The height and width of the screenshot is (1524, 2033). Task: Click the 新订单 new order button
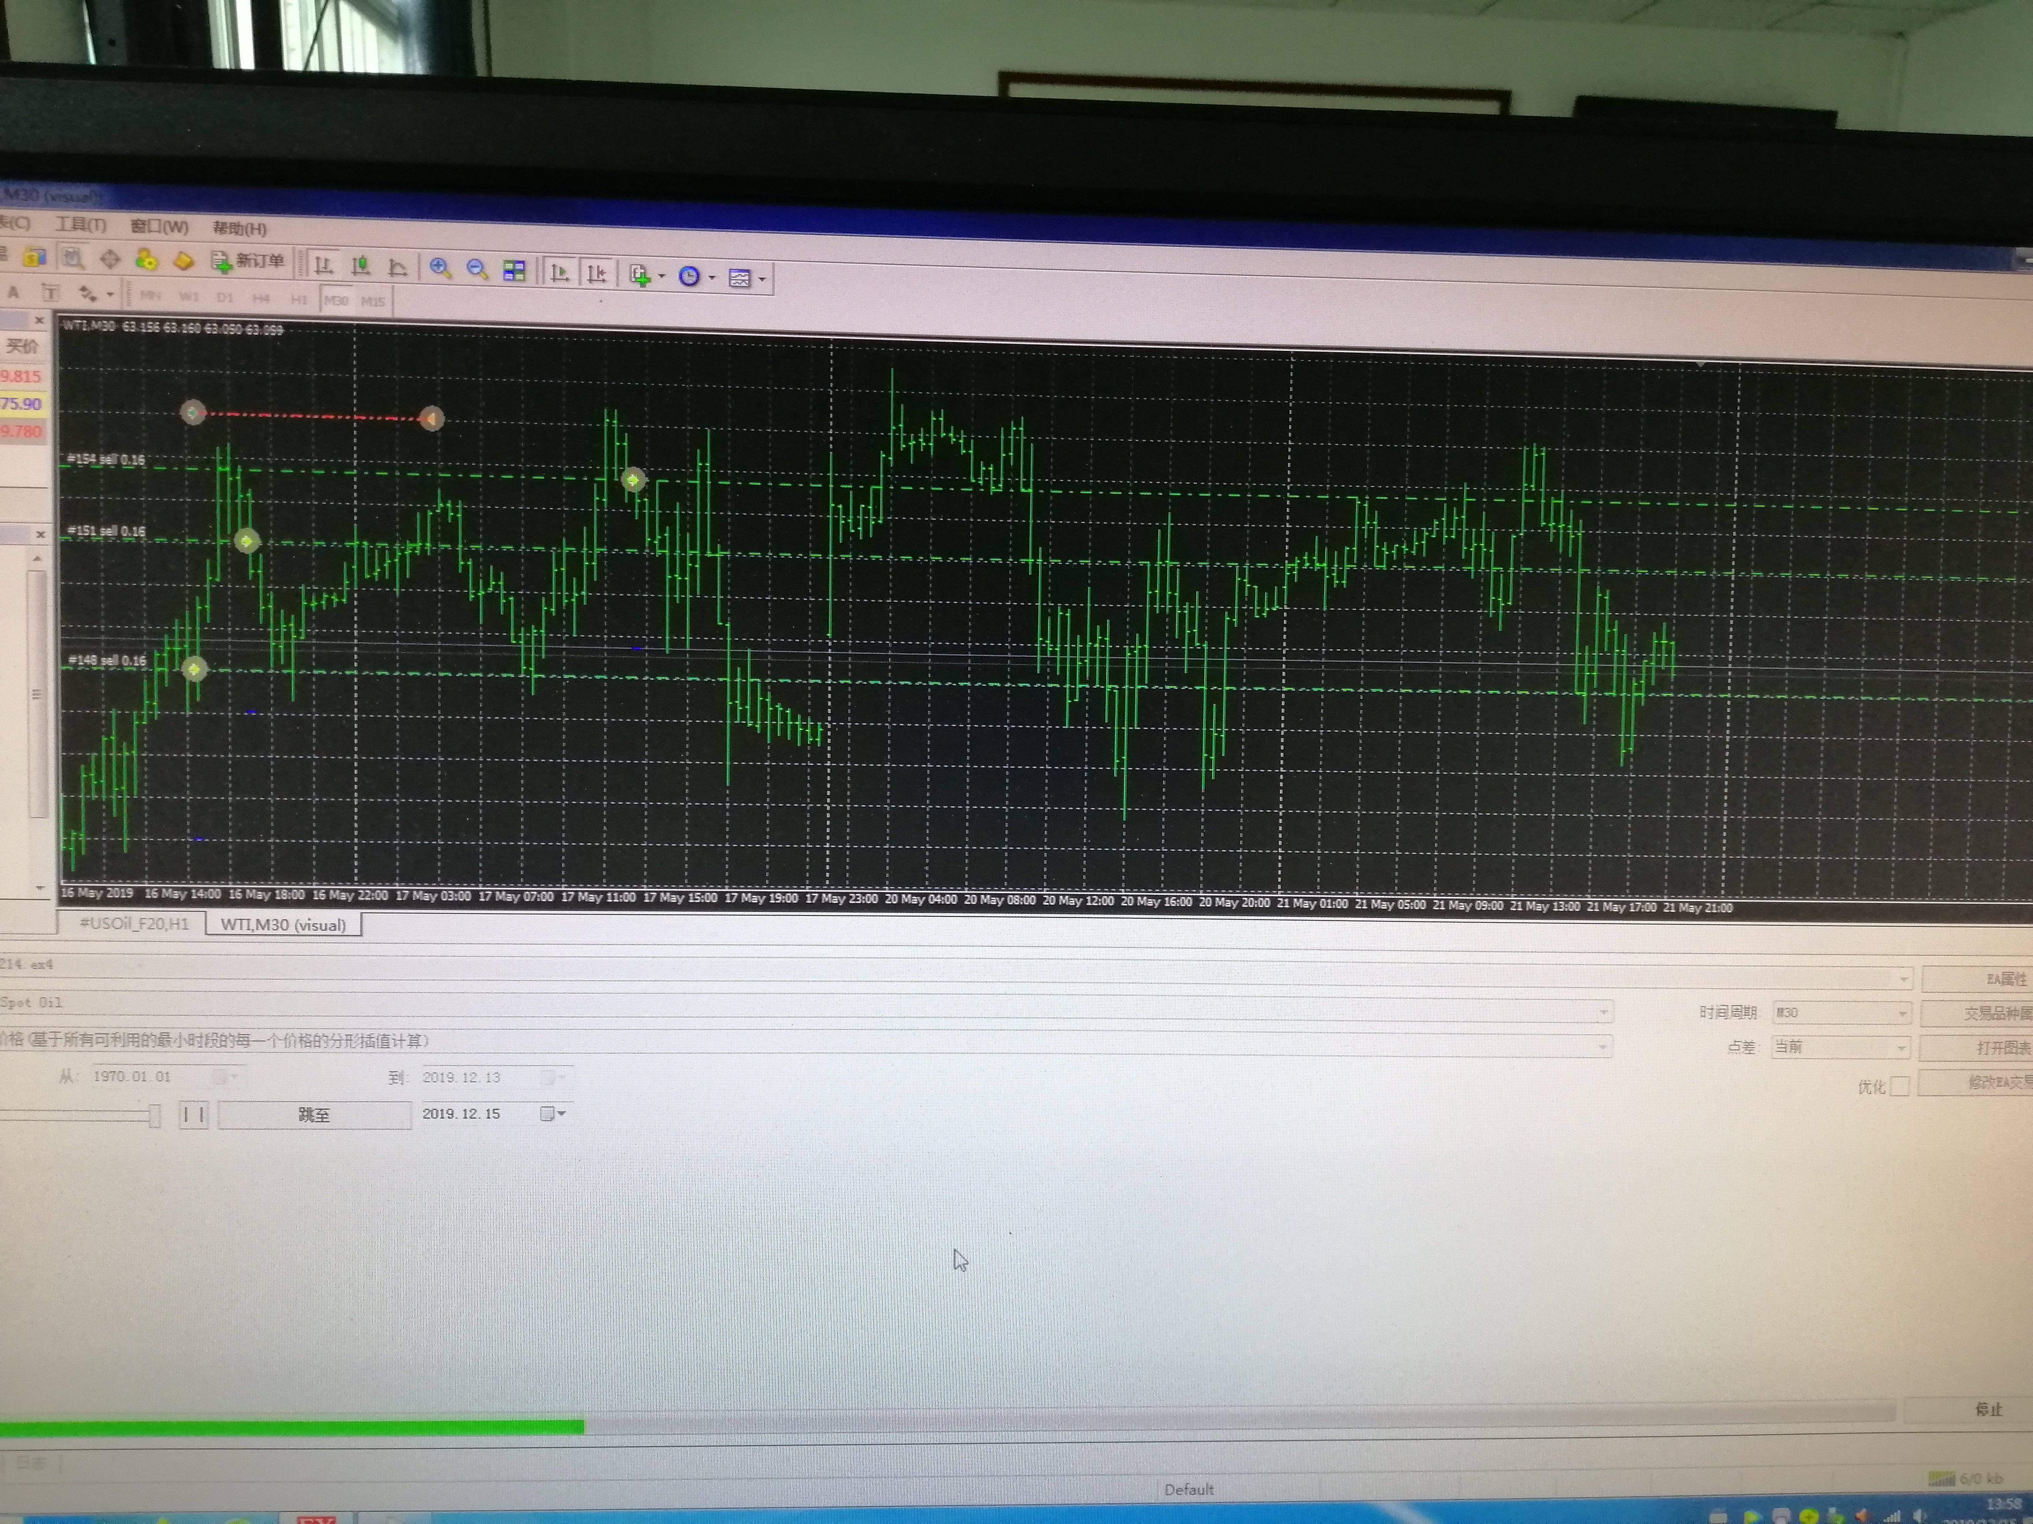(x=248, y=262)
